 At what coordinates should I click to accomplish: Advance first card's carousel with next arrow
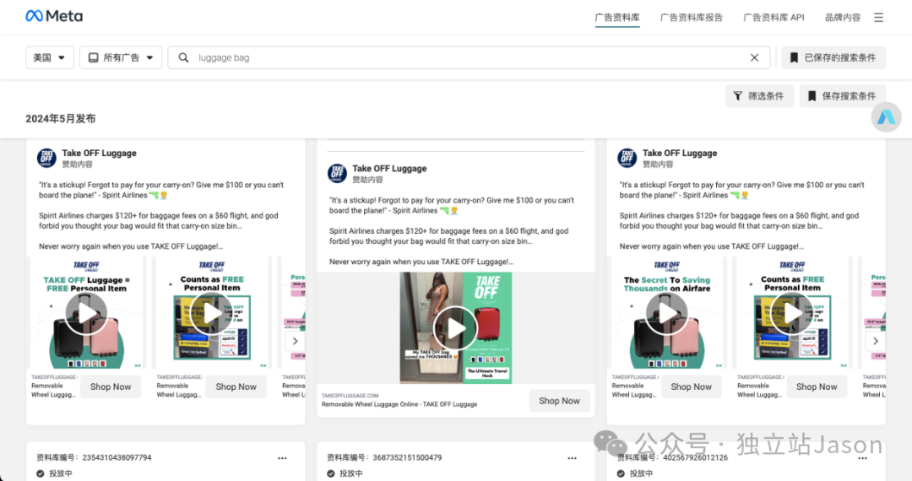click(295, 341)
